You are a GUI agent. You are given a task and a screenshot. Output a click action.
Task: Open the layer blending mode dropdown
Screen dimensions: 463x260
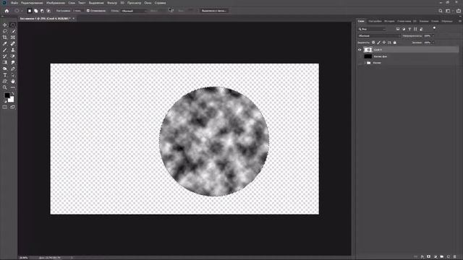[379, 35]
